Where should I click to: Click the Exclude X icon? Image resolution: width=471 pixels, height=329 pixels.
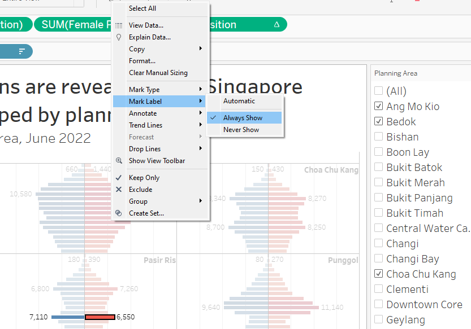tap(119, 190)
